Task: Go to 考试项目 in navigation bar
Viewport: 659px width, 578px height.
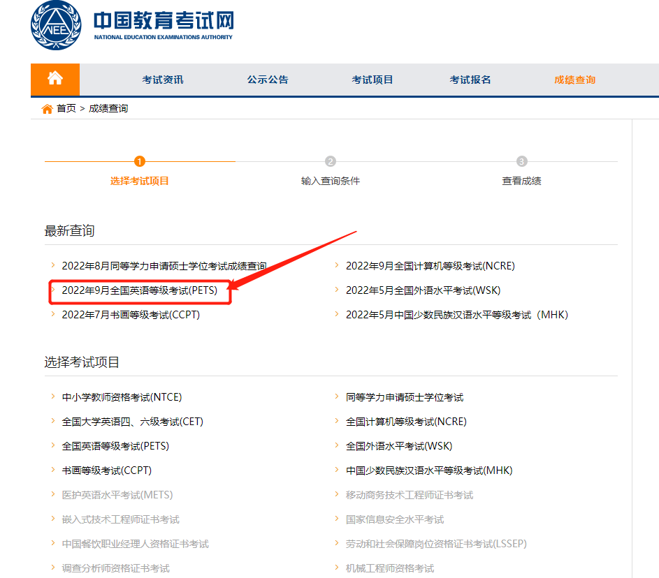Action: [x=372, y=80]
